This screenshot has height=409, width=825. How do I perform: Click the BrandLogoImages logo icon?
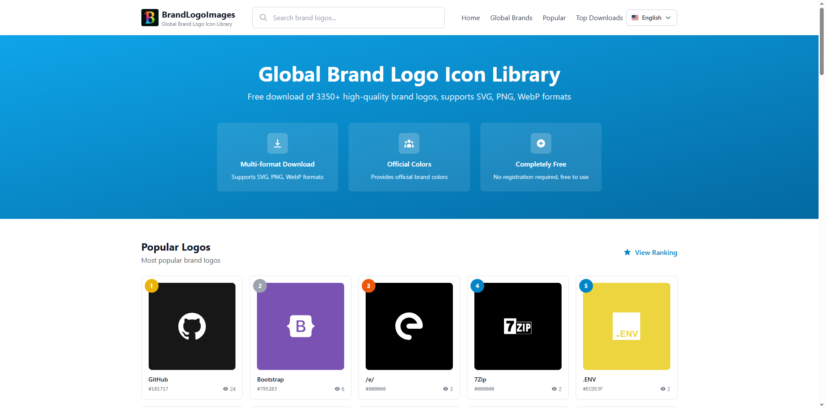[150, 17]
